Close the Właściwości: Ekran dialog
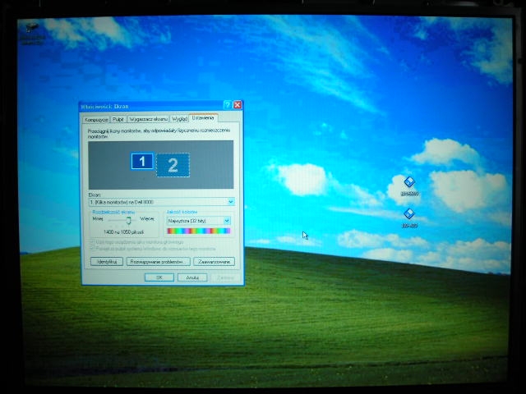526x394 pixels. point(238,105)
